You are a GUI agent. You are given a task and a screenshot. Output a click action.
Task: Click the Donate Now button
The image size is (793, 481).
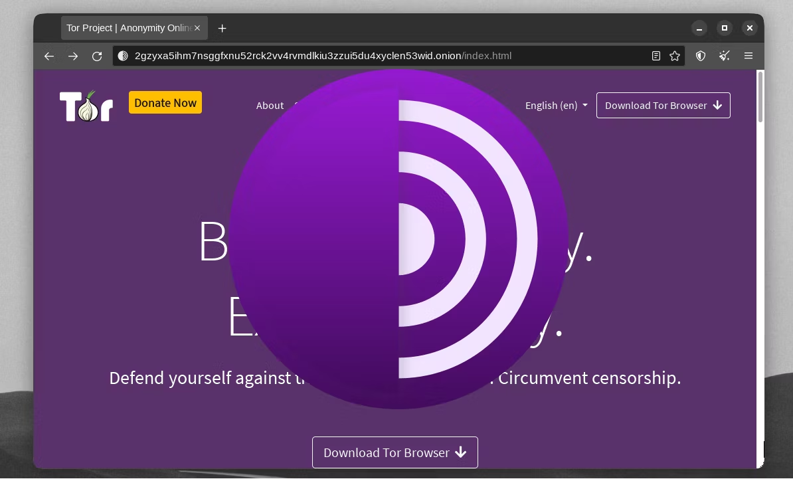coord(165,103)
